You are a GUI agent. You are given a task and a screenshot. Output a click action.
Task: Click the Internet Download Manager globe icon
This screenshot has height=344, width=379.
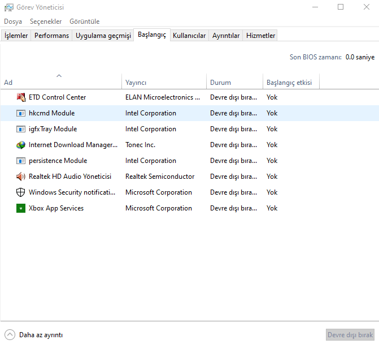tap(21, 145)
